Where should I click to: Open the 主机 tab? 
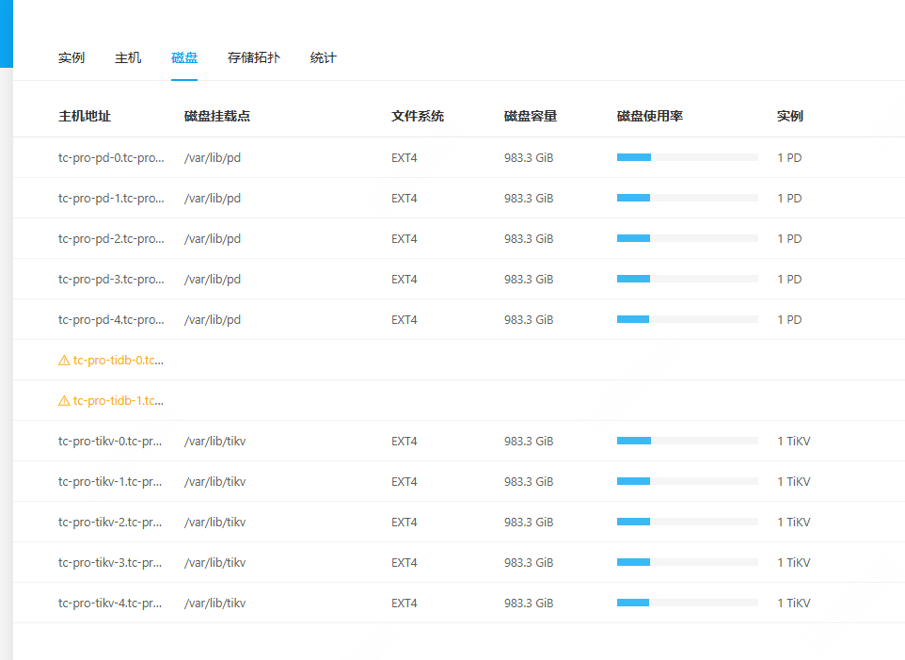tap(128, 58)
